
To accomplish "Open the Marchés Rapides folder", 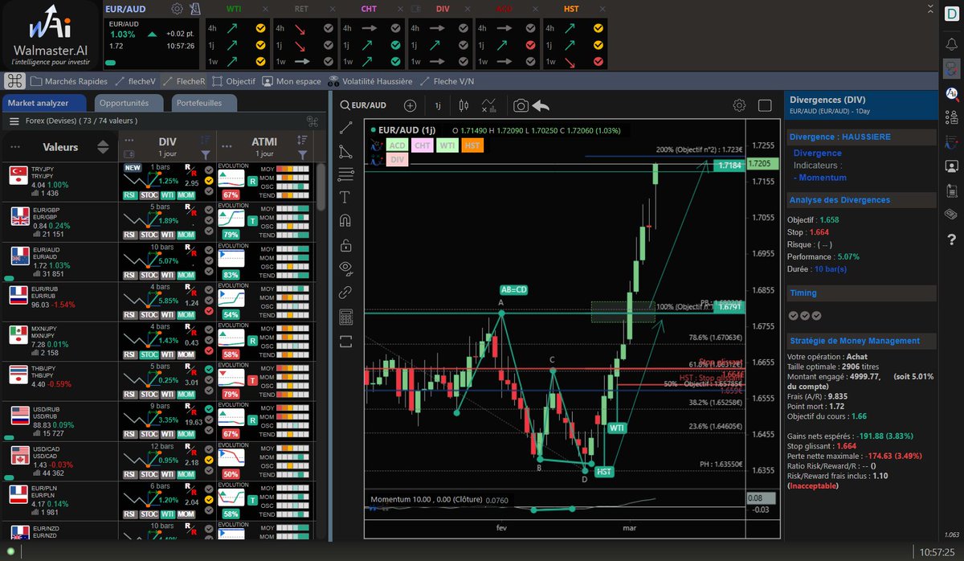I will (69, 81).
